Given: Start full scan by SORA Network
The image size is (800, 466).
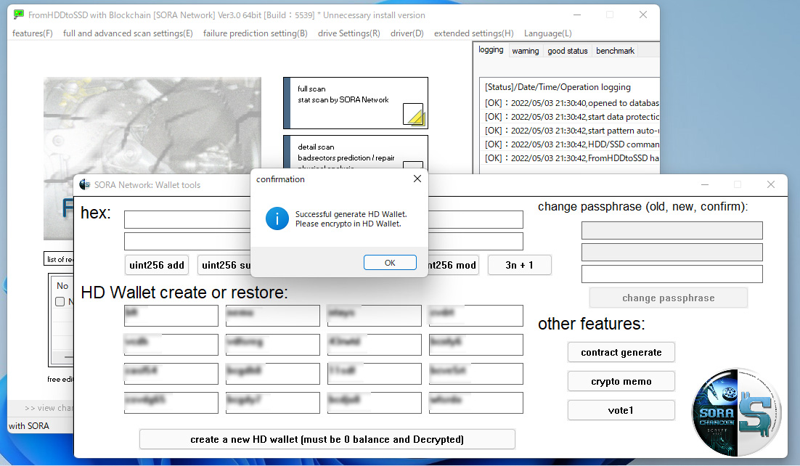Looking at the screenshot, I should coord(356,103).
